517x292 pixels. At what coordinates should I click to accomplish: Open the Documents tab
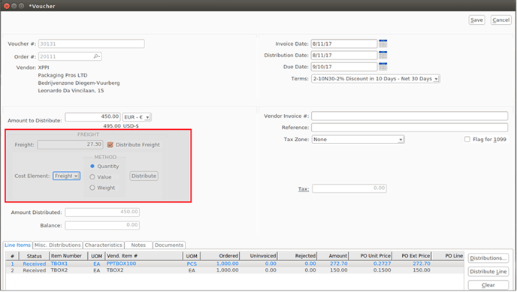[169, 245]
